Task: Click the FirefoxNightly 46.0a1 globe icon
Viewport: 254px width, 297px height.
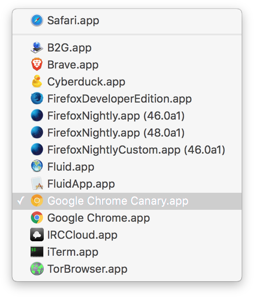Action: coord(37,115)
